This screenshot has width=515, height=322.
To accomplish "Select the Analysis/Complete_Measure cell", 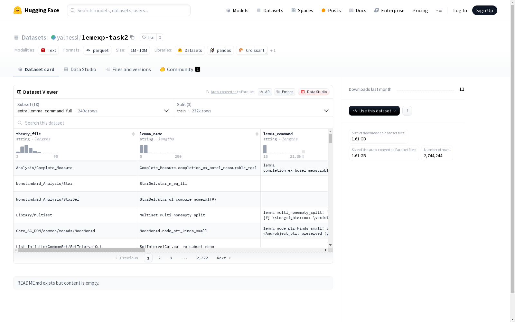I will click(x=75, y=168).
